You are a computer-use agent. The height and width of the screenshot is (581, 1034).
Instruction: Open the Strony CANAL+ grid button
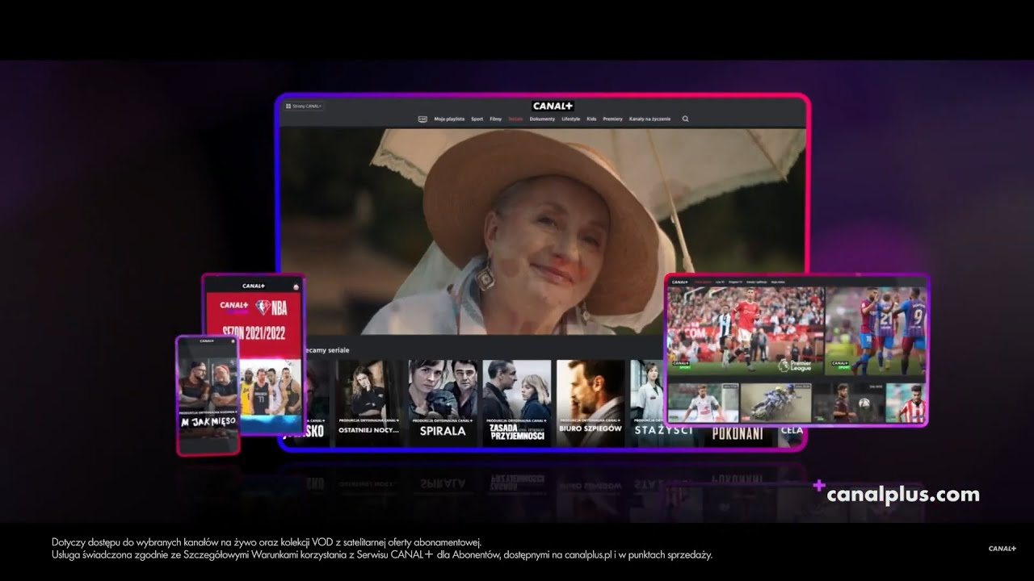pyautogui.click(x=304, y=106)
